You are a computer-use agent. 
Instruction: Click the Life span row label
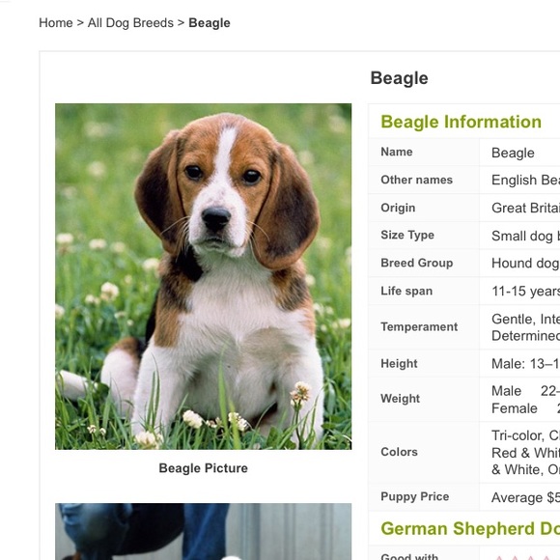pos(406,291)
